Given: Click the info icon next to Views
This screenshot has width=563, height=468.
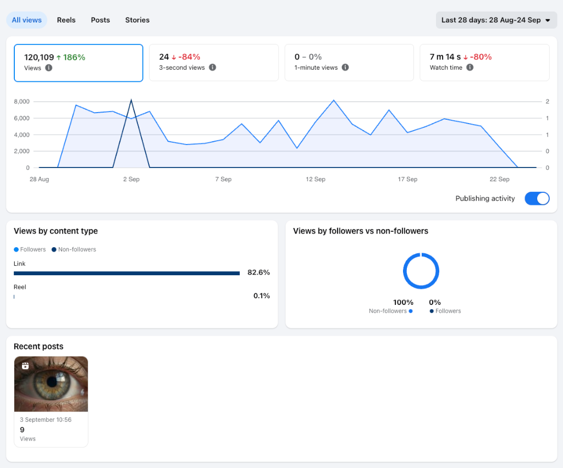Looking at the screenshot, I should click(x=49, y=68).
